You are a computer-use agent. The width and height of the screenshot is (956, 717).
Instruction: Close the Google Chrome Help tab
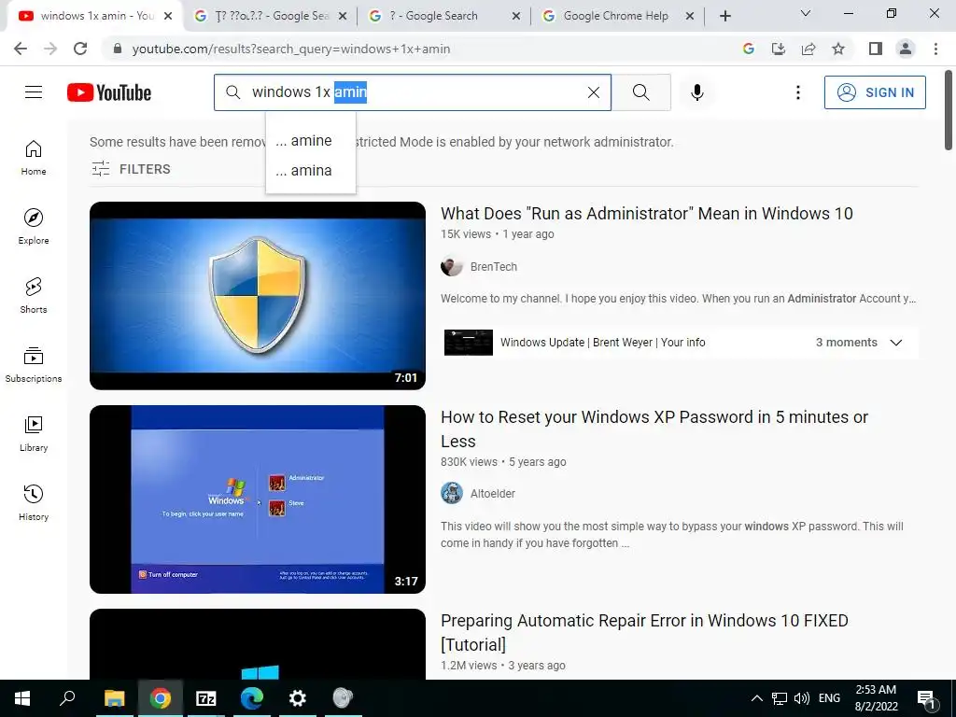pyautogui.click(x=690, y=16)
